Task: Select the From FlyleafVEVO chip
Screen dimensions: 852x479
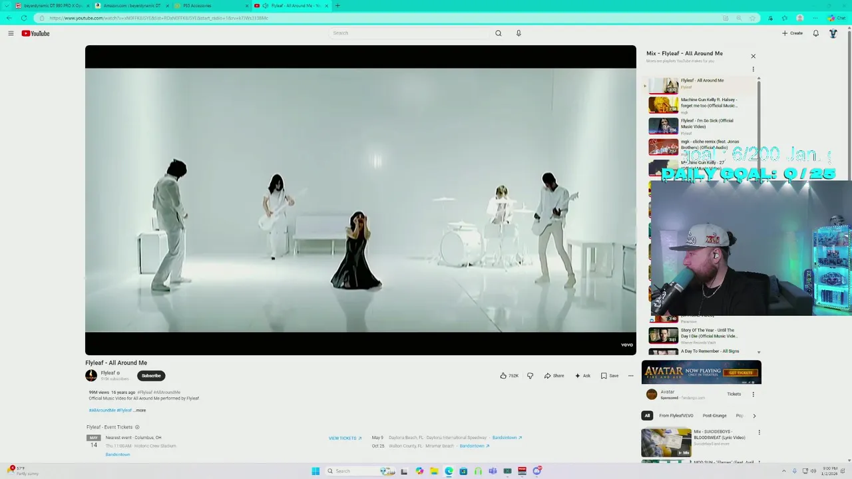Action: coord(676,416)
